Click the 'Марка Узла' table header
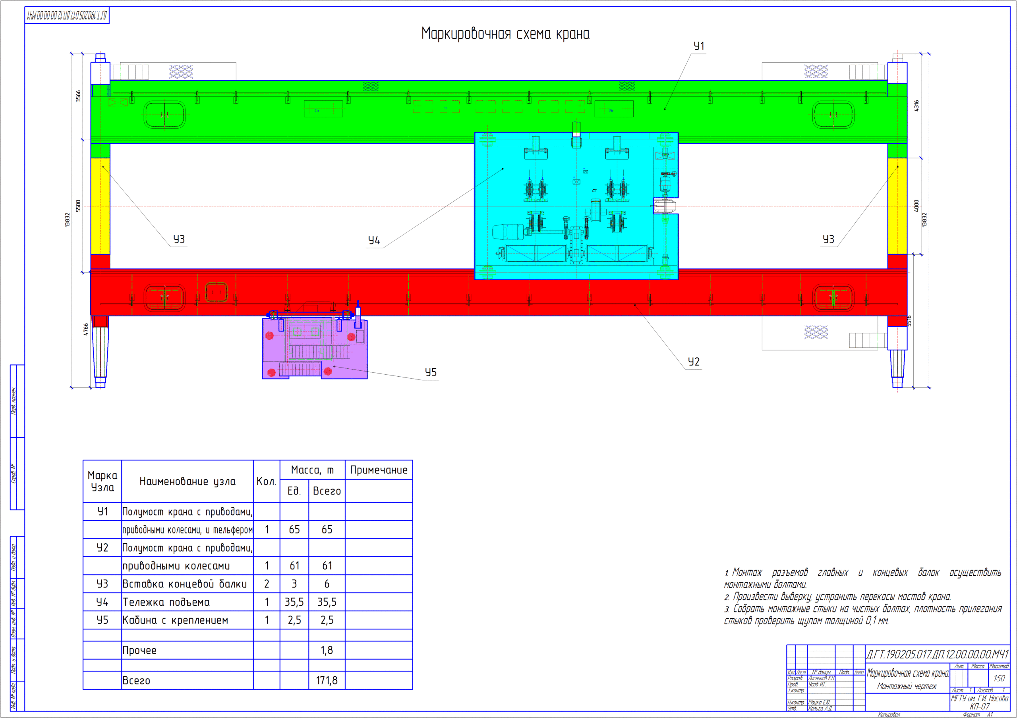The image size is (1017, 718). [x=102, y=481]
